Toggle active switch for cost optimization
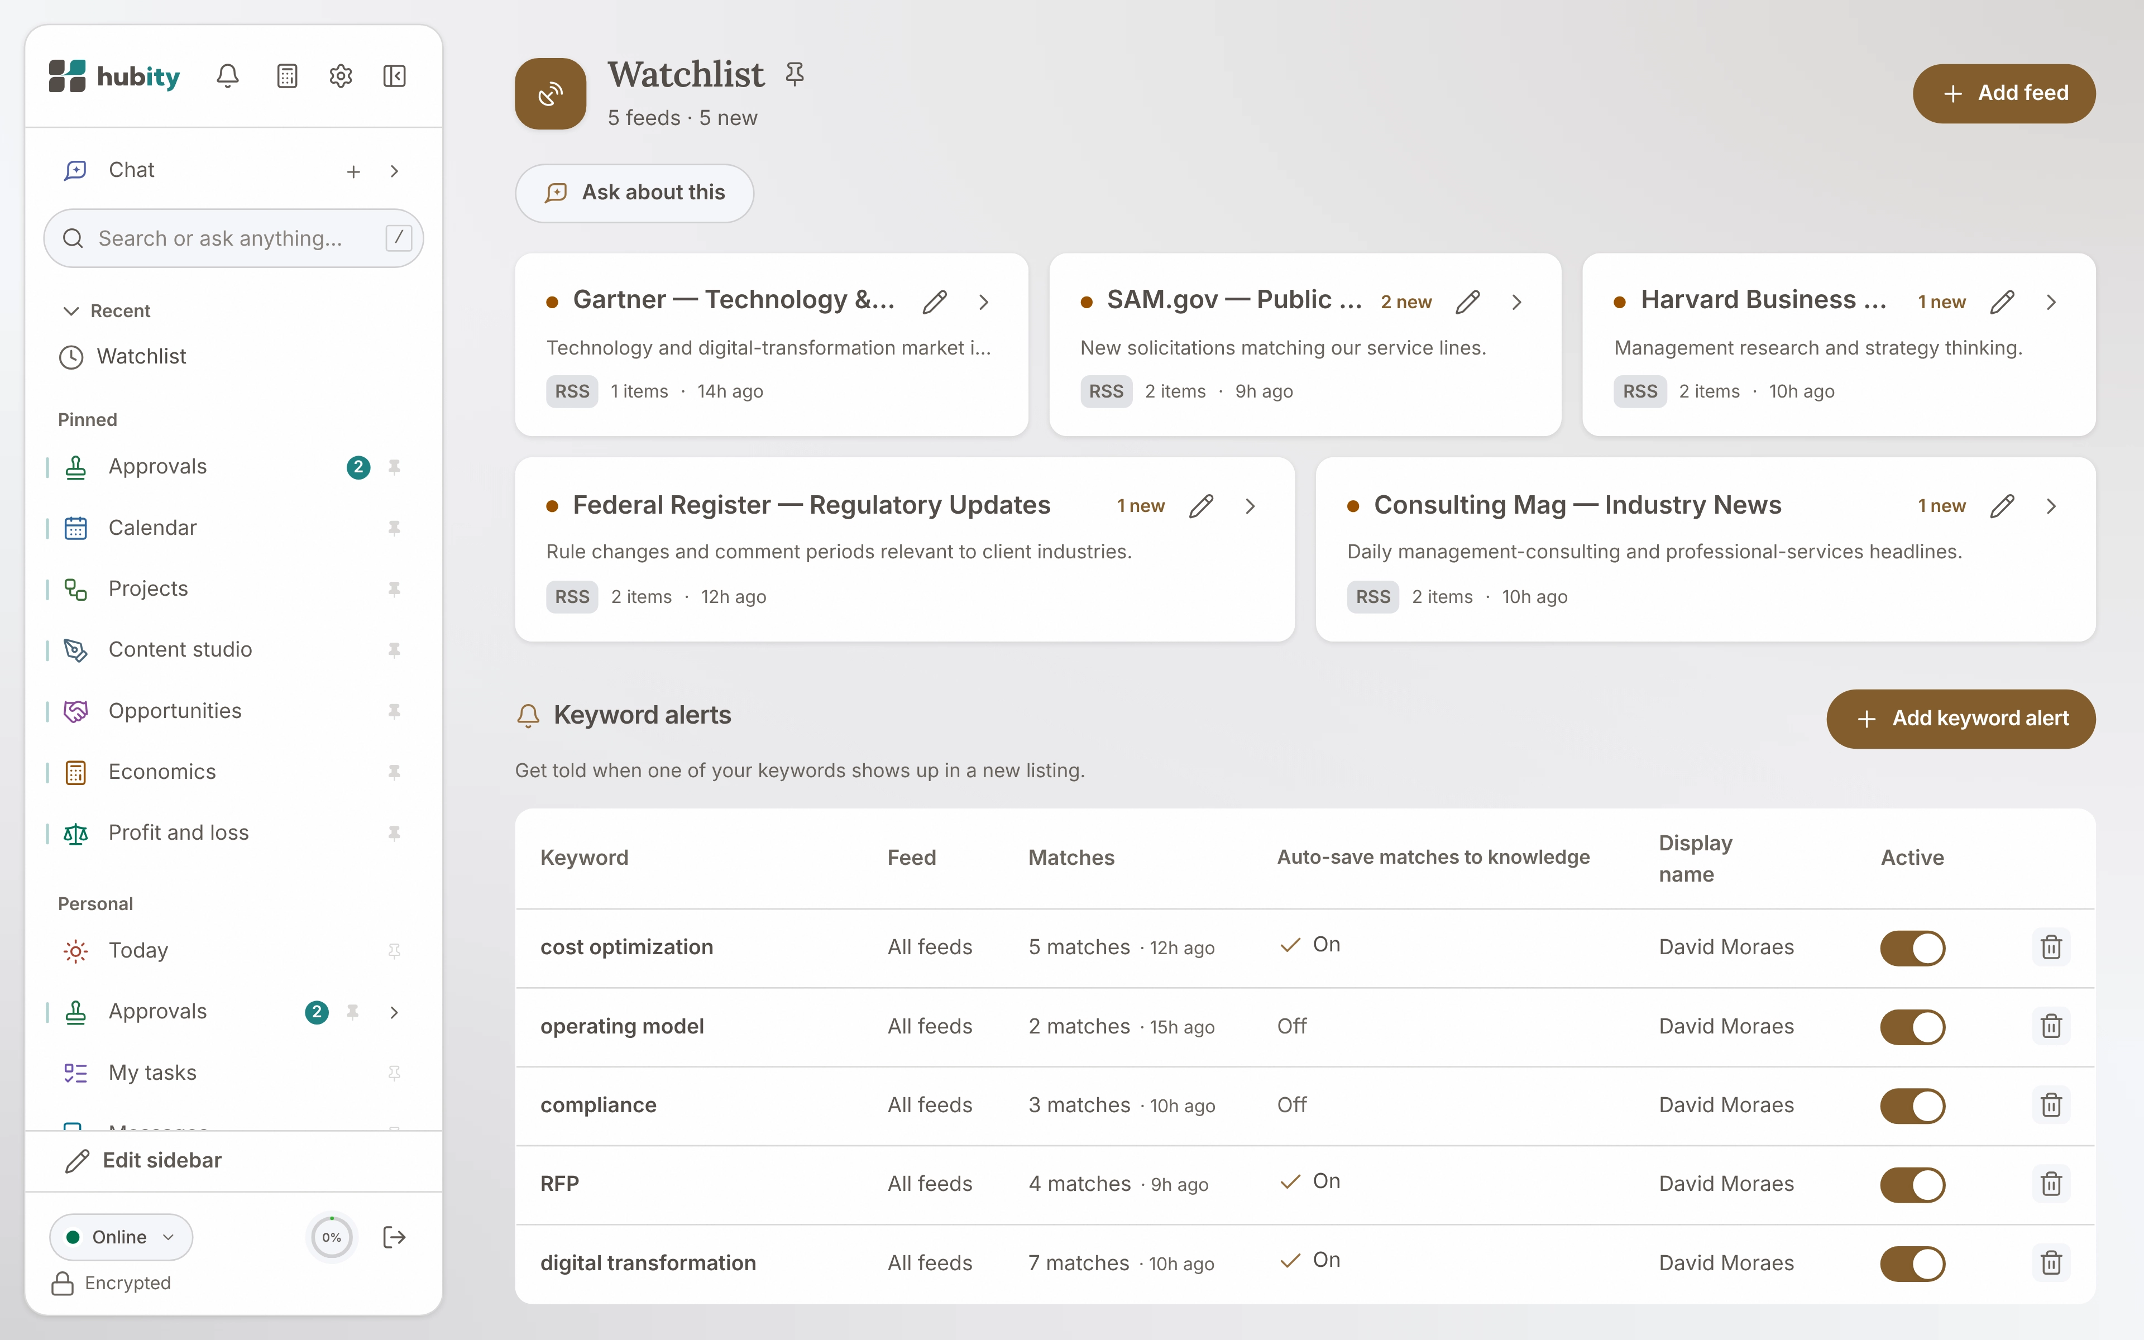The height and width of the screenshot is (1340, 2144). (1913, 948)
